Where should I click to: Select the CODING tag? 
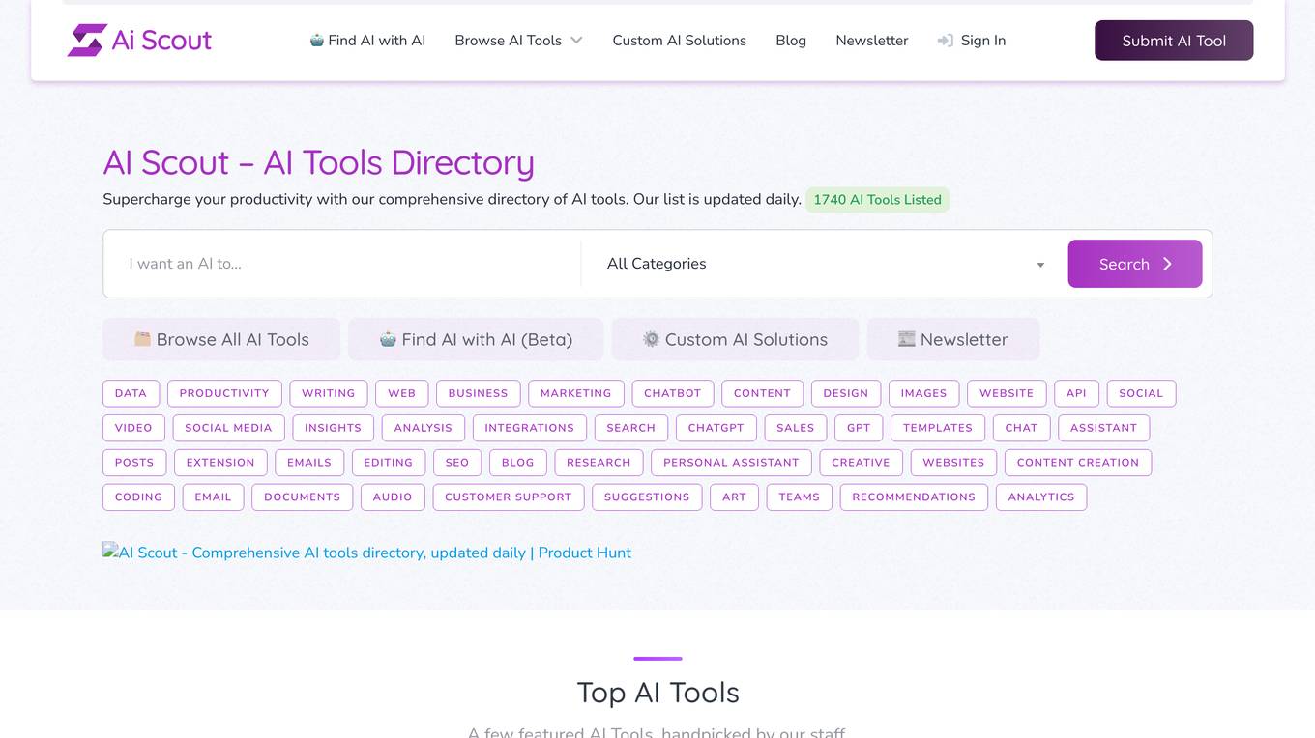(x=138, y=497)
